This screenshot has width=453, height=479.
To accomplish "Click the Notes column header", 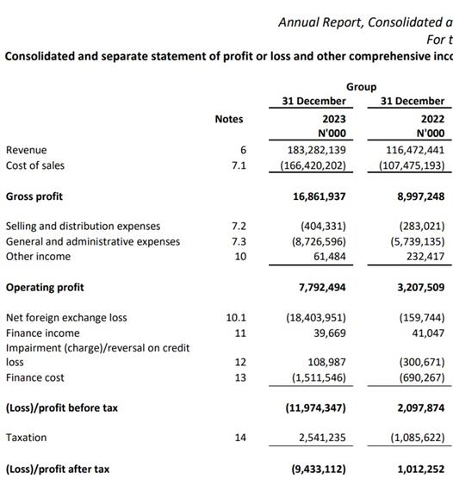I will pyautogui.click(x=229, y=119).
